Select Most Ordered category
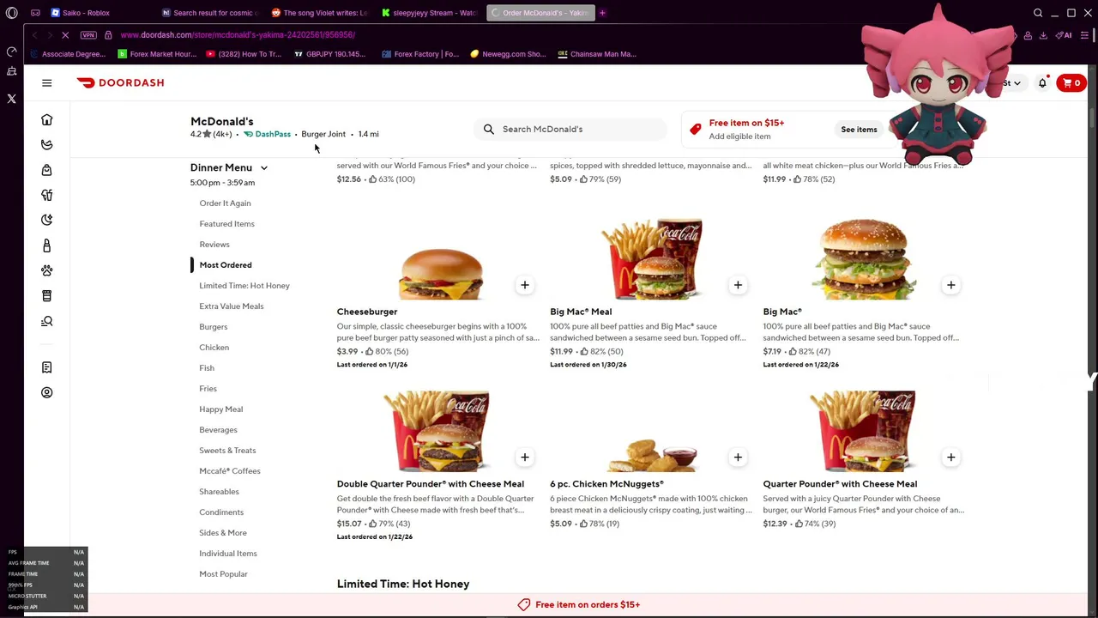The height and width of the screenshot is (618, 1098). 226,265
